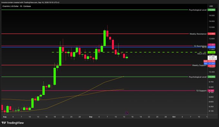219x127 pixels.
Task: Click the InvestorJordan created with TradingView.com caption
Action: (30, 3)
